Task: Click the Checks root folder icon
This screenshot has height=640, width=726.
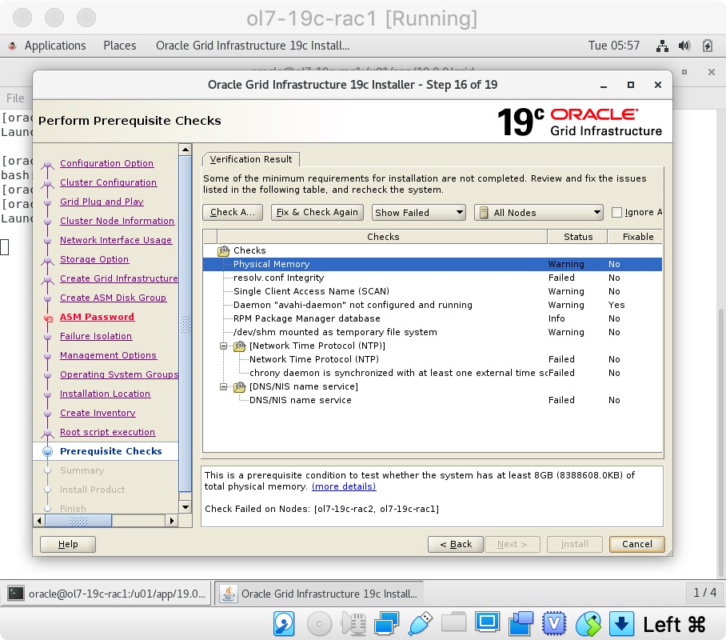Action: [224, 250]
